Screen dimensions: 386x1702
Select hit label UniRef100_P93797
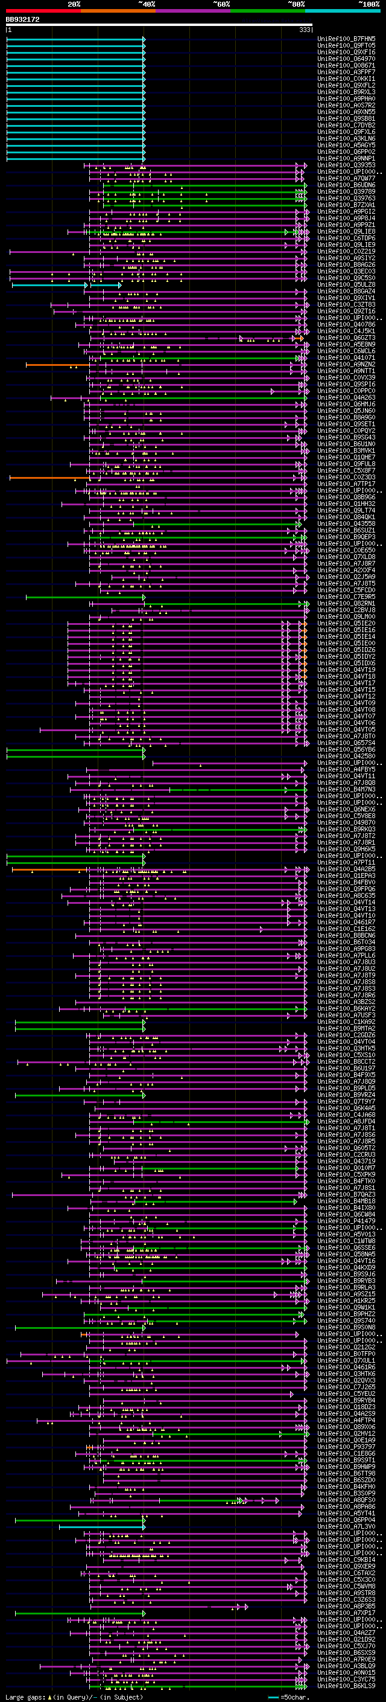346,1446
